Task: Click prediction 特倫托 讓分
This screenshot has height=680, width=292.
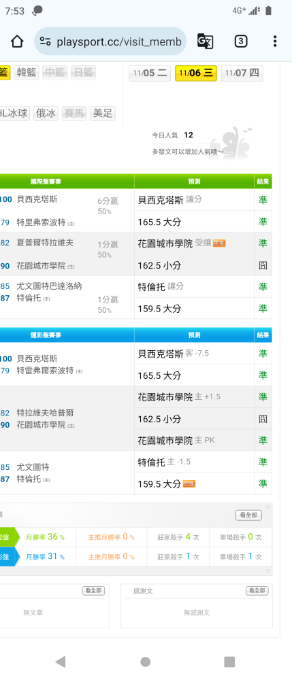Action: pyautogui.click(x=161, y=286)
